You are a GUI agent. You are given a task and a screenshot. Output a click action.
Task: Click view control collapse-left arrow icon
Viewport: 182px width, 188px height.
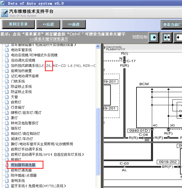click(179, 37)
